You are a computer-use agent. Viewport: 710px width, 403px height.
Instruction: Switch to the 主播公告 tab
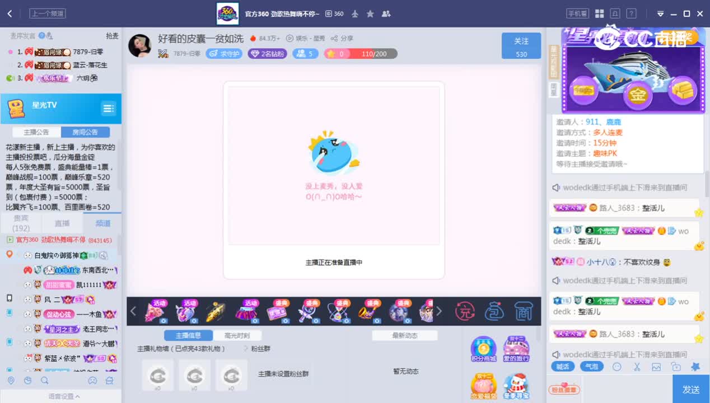click(36, 132)
